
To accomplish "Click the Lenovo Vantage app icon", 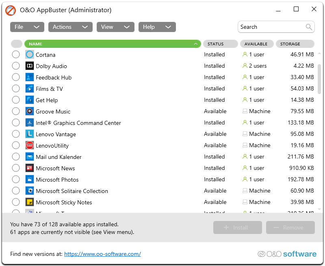I will click(x=29, y=134).
